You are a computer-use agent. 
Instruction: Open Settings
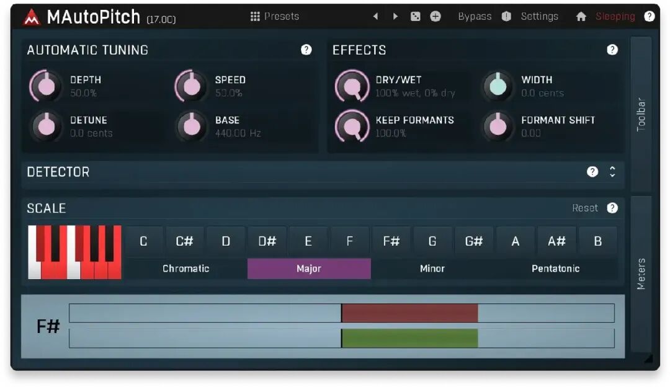539,16
